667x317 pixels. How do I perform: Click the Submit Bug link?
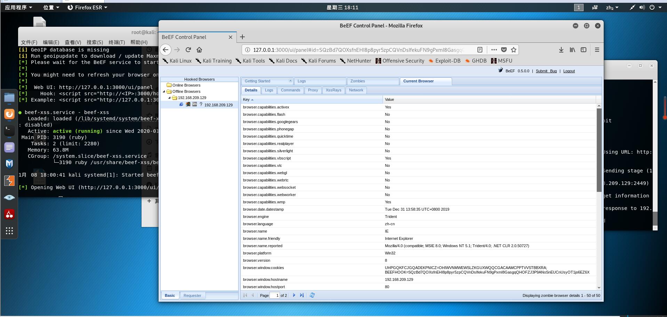tap(546, 71)
